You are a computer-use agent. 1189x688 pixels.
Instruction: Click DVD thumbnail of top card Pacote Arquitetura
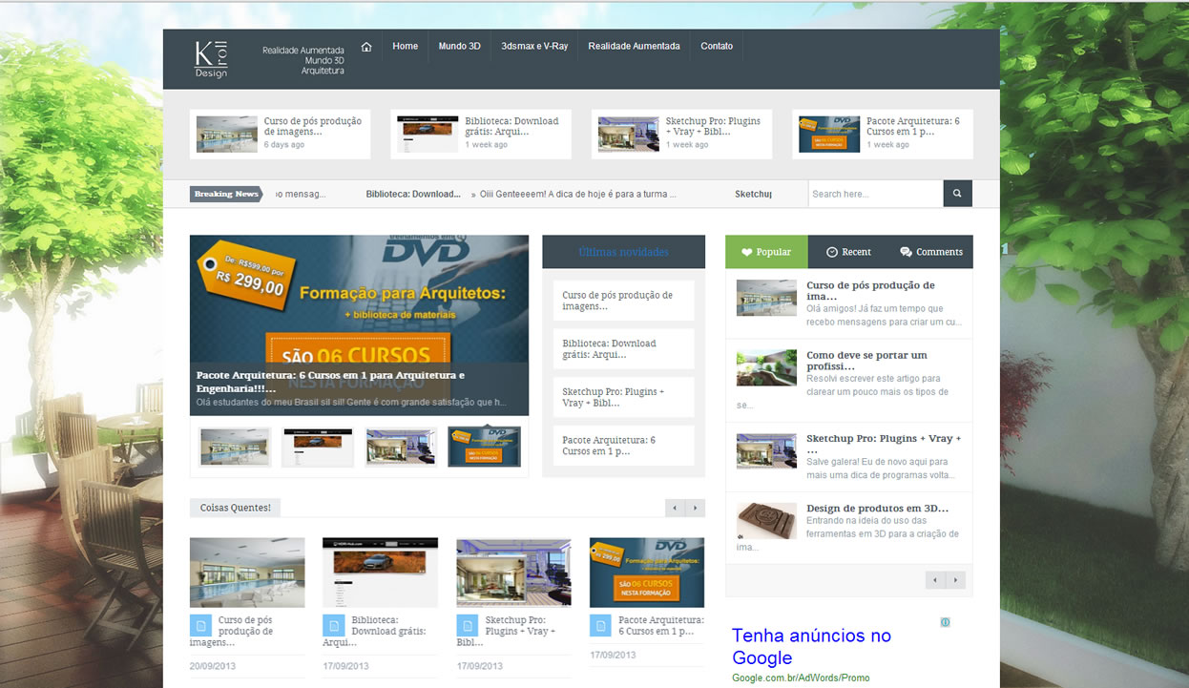[829, 135]
